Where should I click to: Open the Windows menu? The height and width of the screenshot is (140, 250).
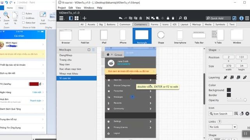[89, 8]
